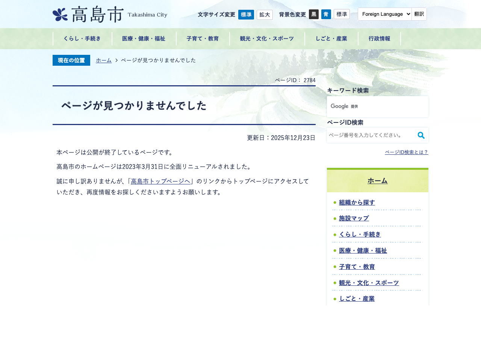
Task: Focus the Google keyword search field
Action: [x=378, y=107]
